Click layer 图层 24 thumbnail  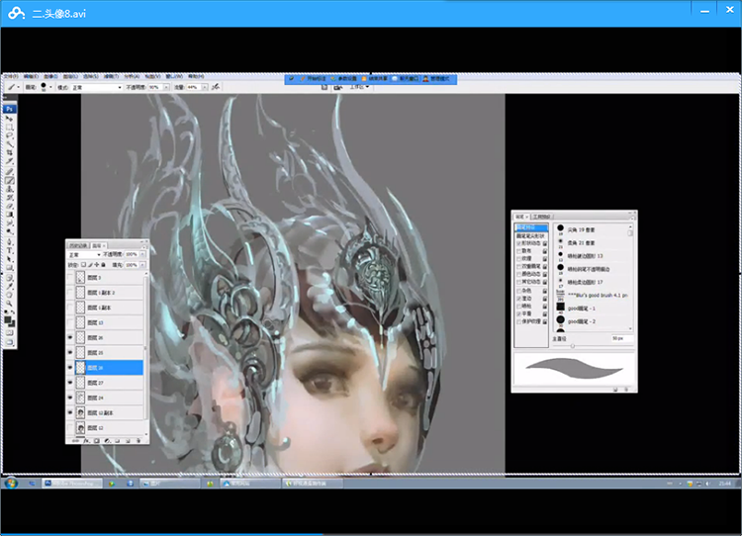point(80,398)
